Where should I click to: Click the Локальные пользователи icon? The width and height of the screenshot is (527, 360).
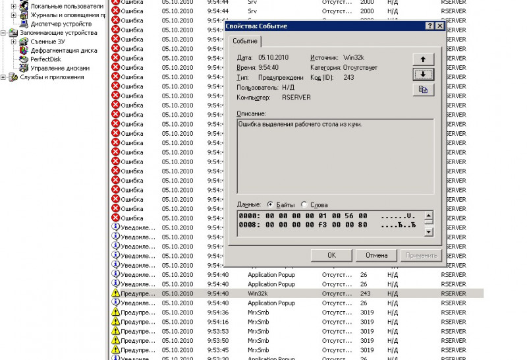coord(24,6)
